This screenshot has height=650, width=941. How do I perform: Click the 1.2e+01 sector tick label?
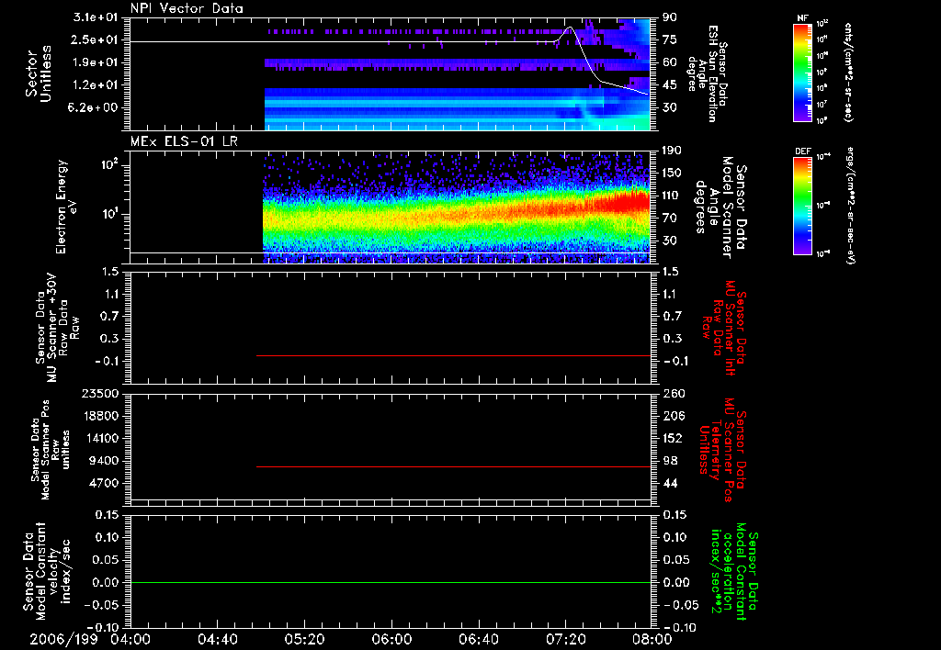[x=95, y=85]
